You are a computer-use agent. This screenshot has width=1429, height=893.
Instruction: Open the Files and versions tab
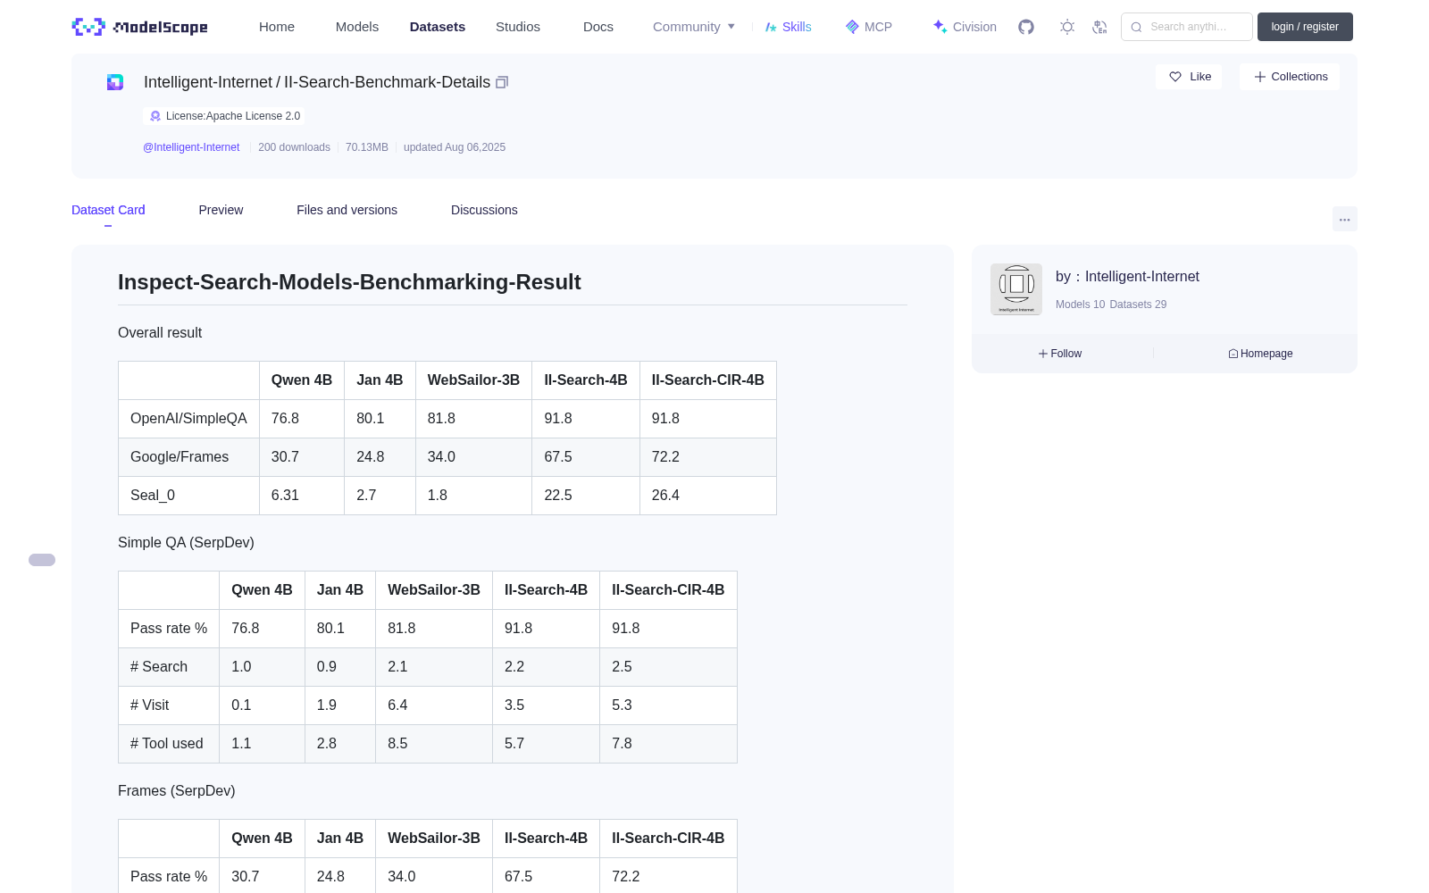(x=347, y=210)
